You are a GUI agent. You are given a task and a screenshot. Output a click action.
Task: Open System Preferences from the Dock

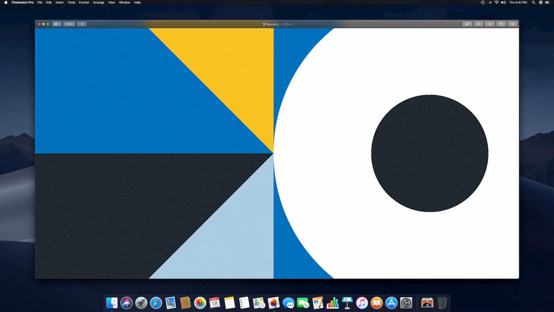coord(406,303)
